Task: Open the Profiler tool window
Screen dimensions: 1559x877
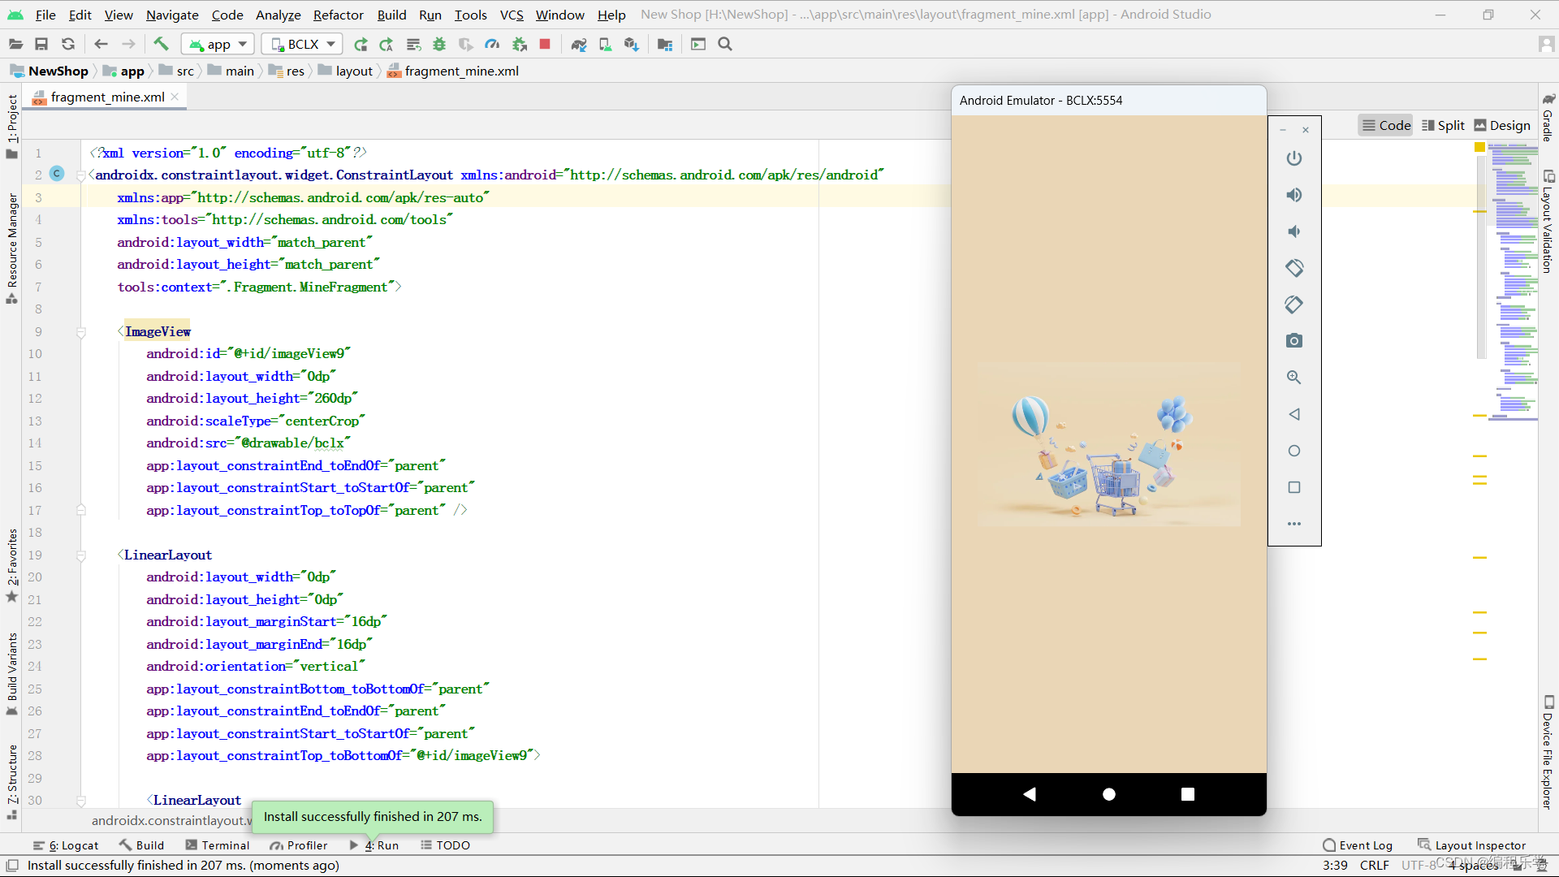Action: pyautogui.click(x=299, y=845)
